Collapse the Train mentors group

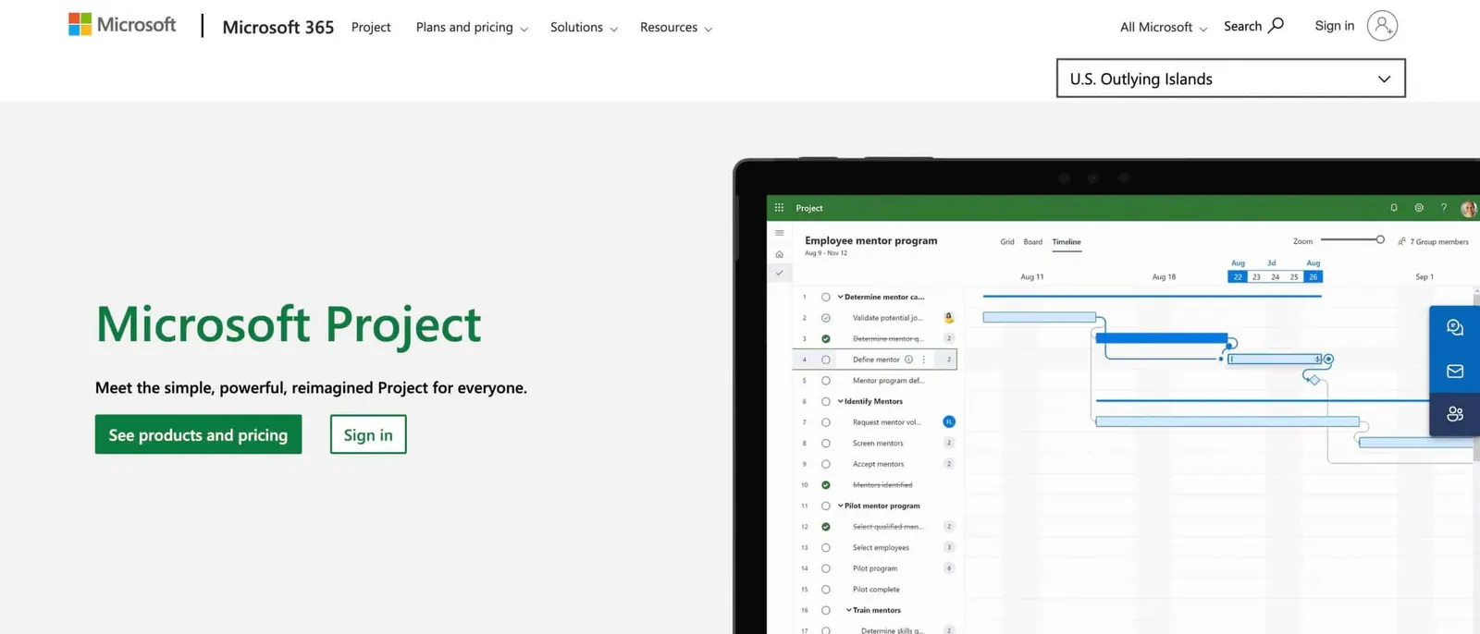pyautogui.click(x=849, y=610)
